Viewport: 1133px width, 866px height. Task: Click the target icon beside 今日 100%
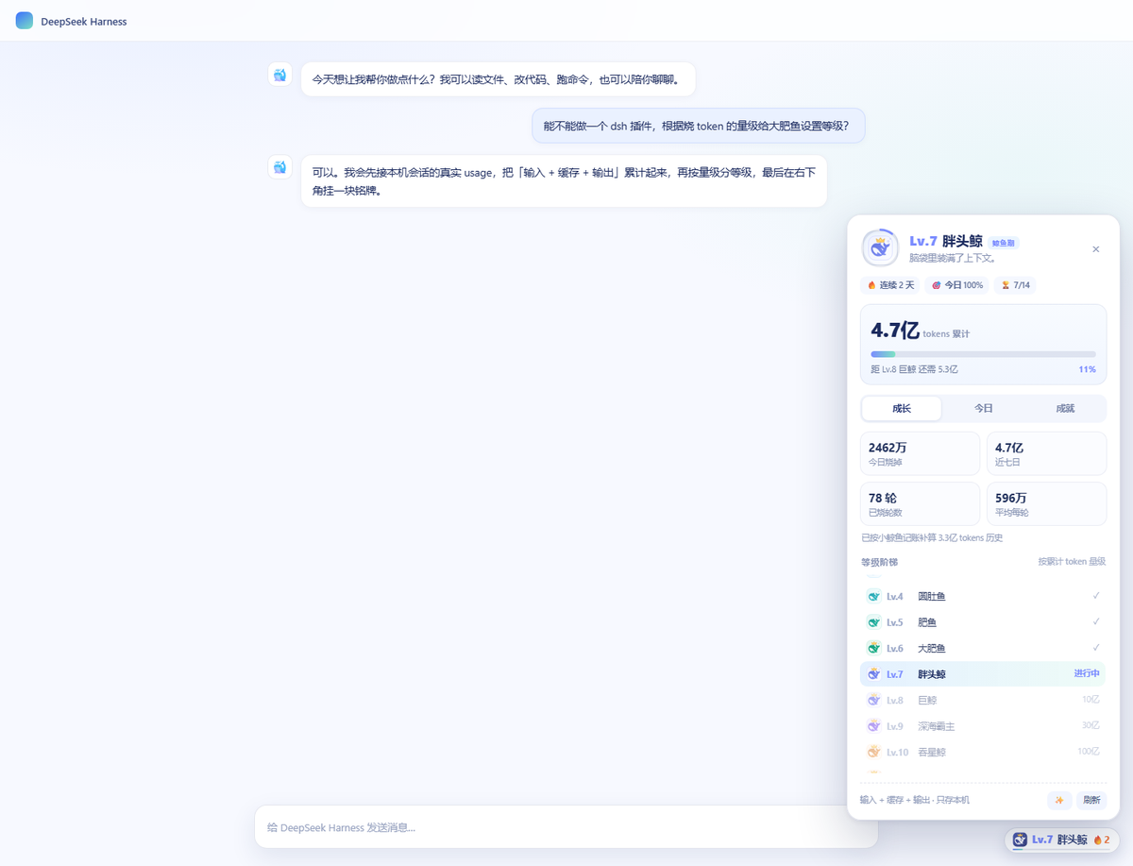tap(937, 285)
